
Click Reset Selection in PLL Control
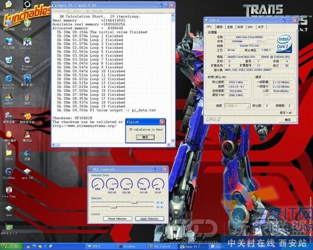click(x=117, y=219)
